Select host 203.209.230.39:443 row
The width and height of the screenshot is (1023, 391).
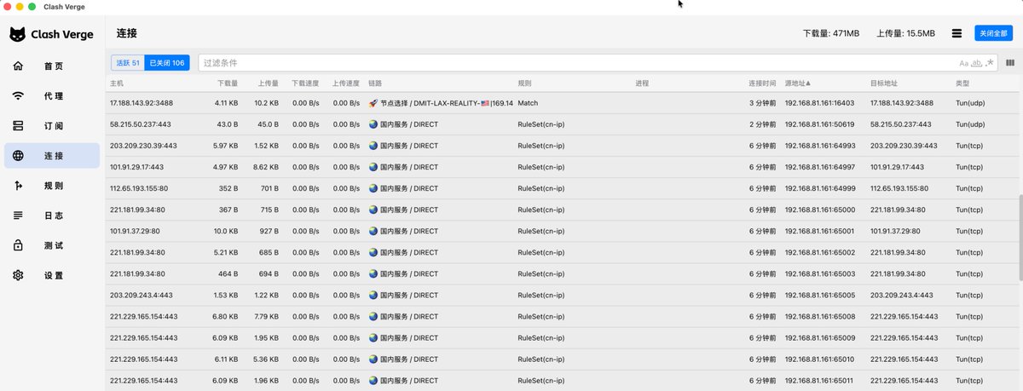pyautogui.click(x=562, y=146)
